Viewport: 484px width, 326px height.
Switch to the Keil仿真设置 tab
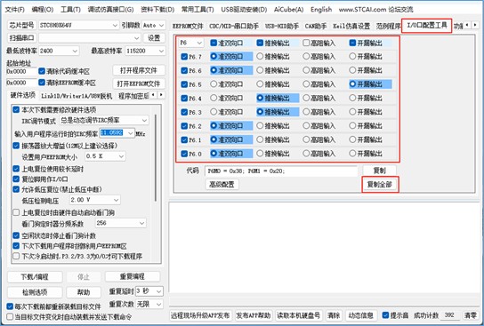(x=351, y=26)
